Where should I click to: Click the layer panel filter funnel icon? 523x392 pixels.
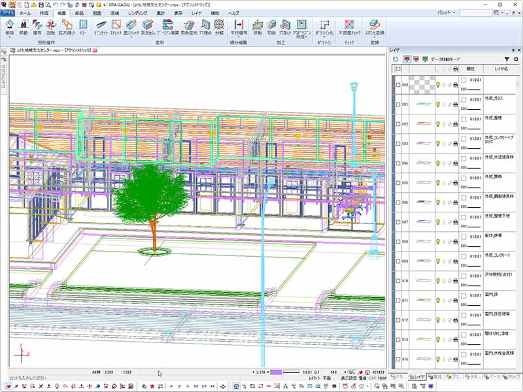coord(507,59)
